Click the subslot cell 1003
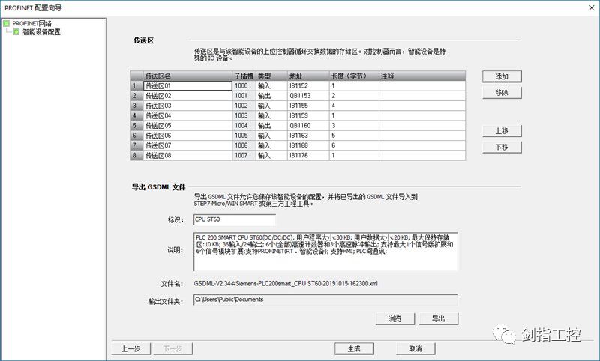 (x=244, y=116)
